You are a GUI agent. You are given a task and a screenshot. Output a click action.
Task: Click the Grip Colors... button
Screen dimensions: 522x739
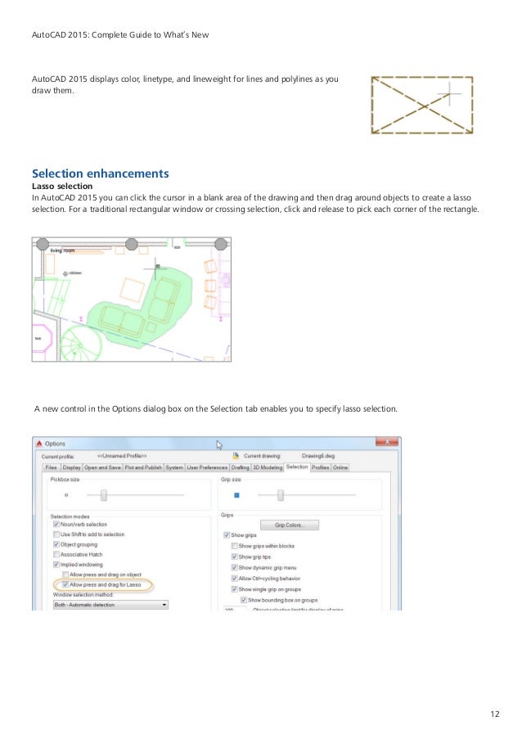290,525
